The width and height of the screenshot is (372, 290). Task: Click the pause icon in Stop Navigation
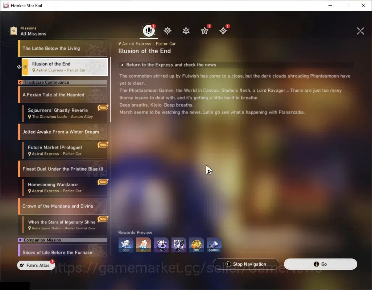pyautogui.click(x=228, y=264)
